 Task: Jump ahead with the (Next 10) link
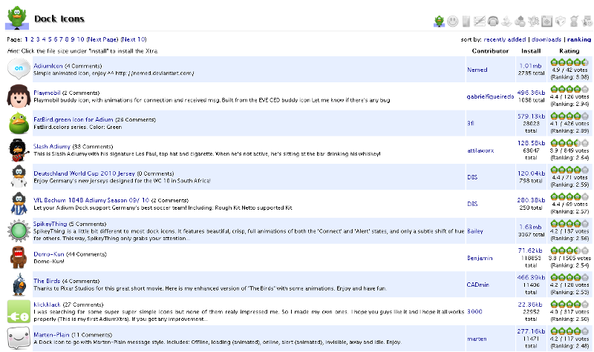pyautogui.click(x=134, y=39)
